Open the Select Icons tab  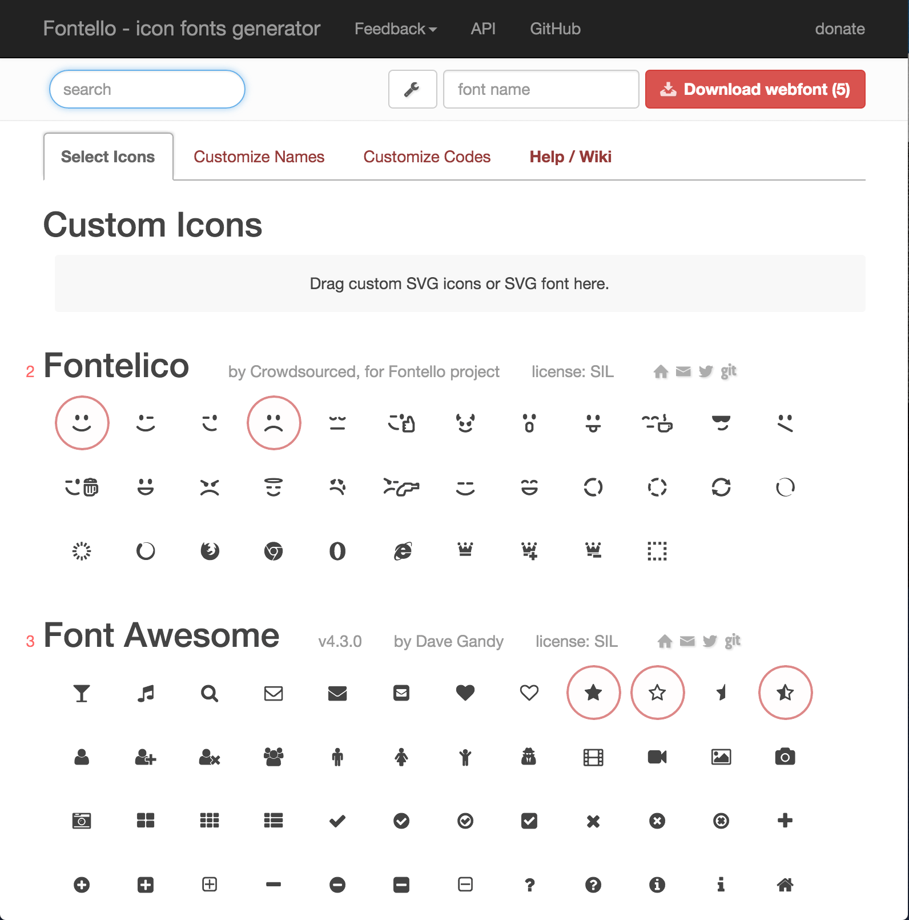[x=108, y=157]
